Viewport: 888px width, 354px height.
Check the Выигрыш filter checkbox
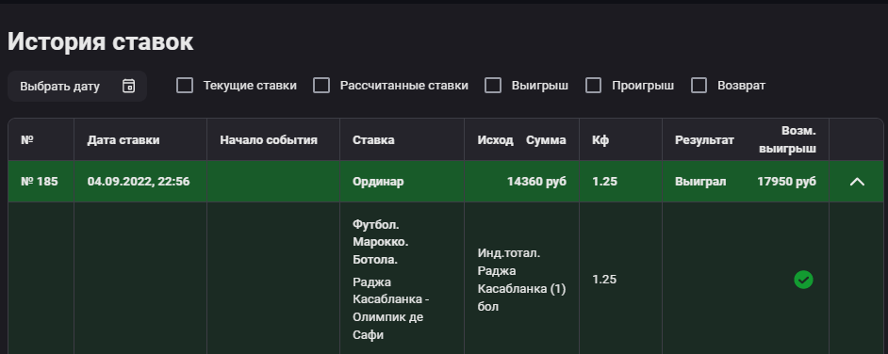[493, 86]
